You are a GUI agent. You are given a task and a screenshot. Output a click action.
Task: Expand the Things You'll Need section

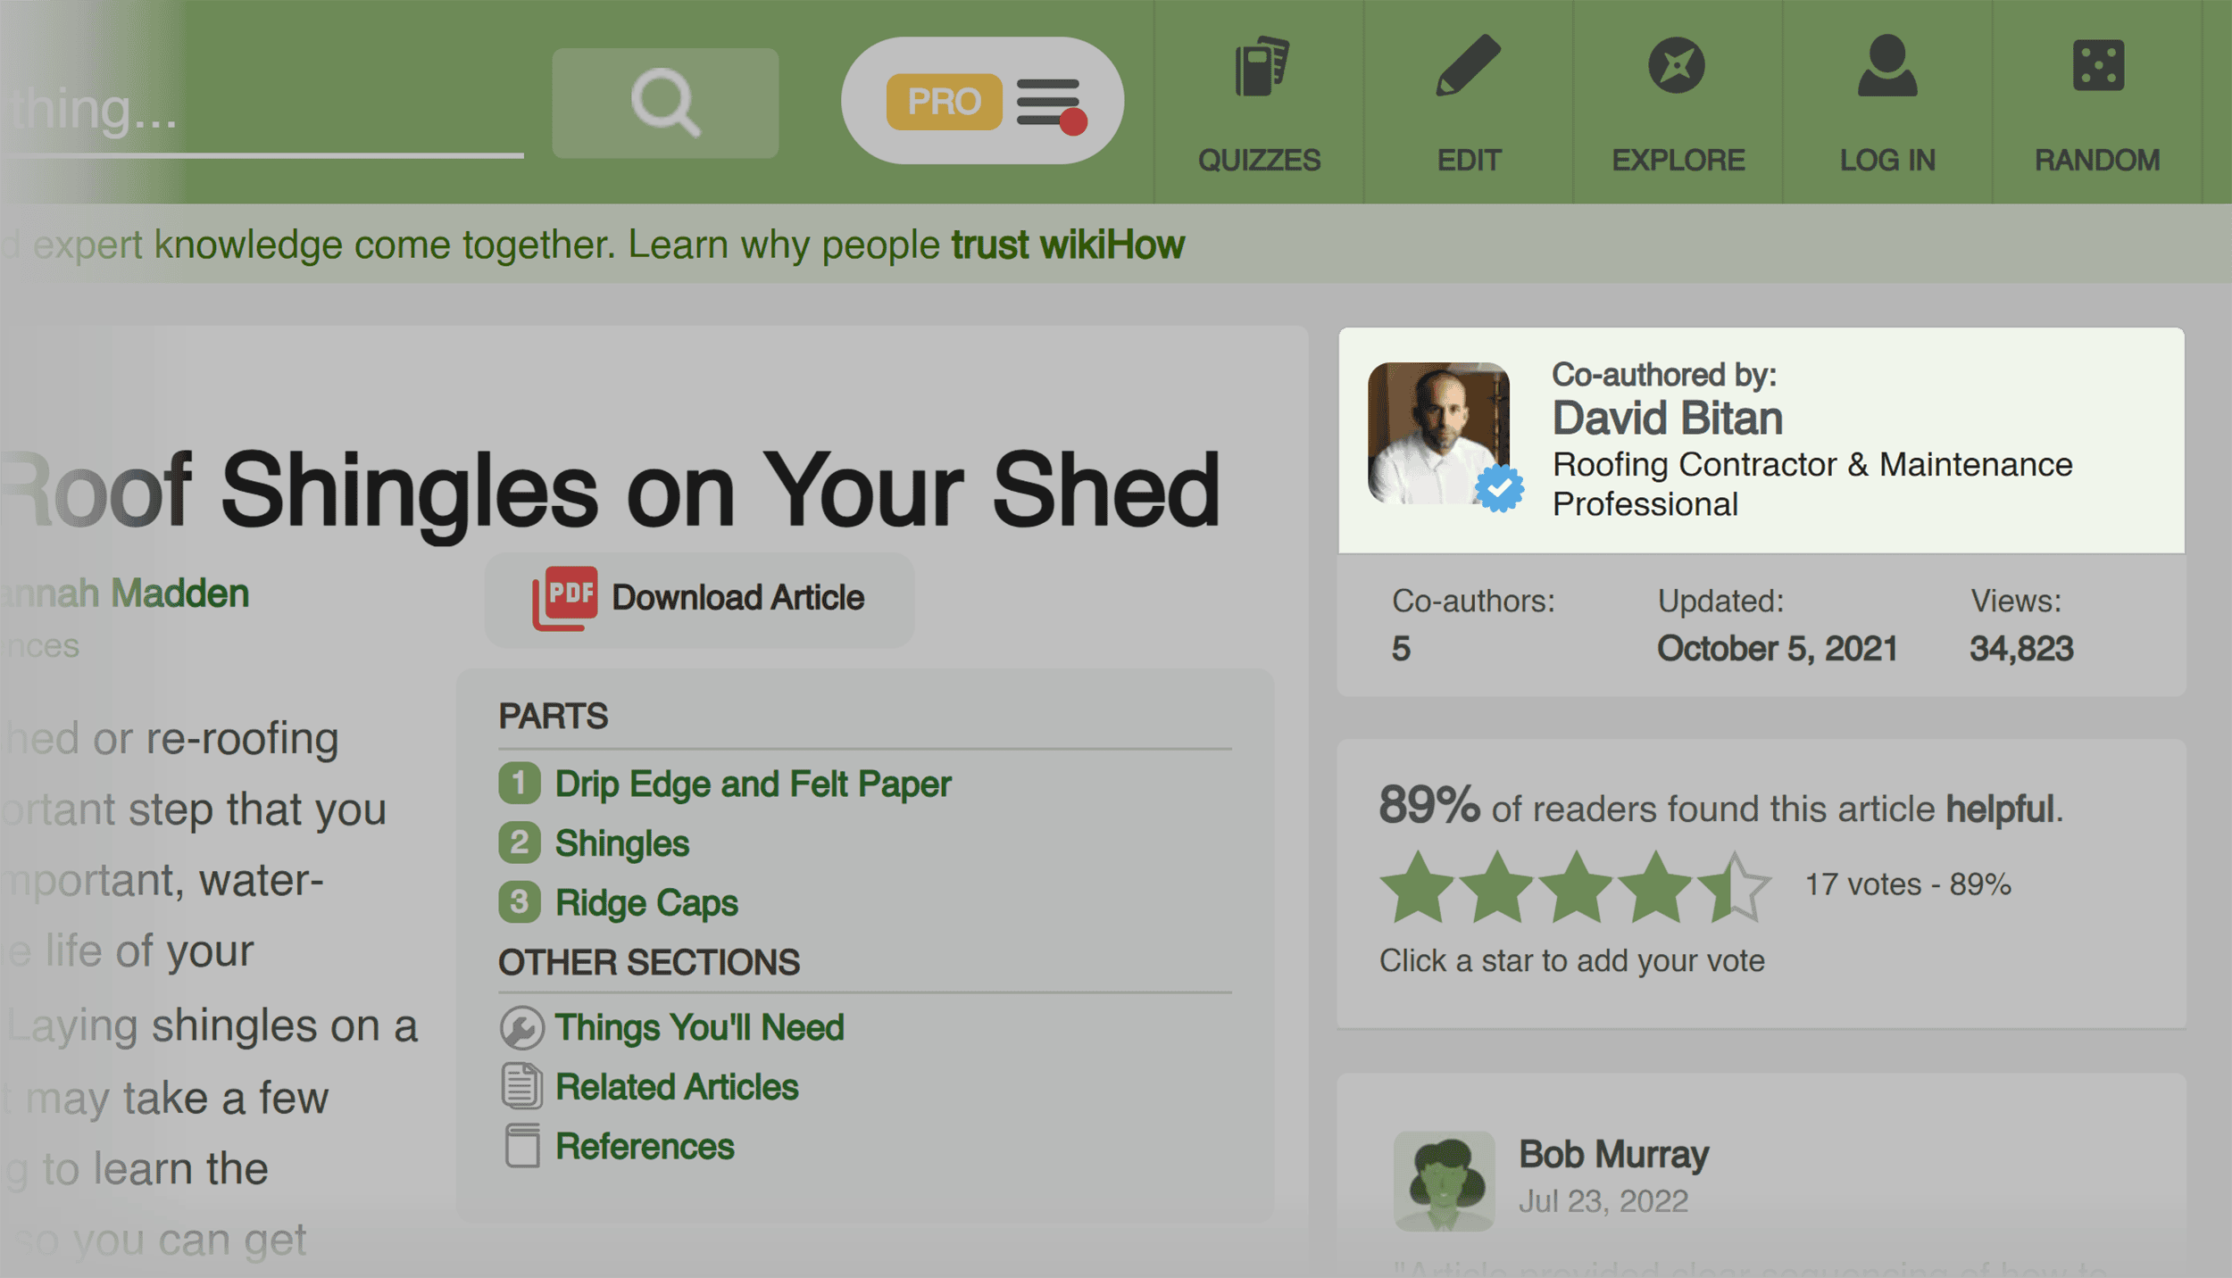(697, 1025)
